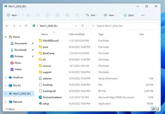
Task: Open the New dropdown menu
Action: [x=13, y=15]
